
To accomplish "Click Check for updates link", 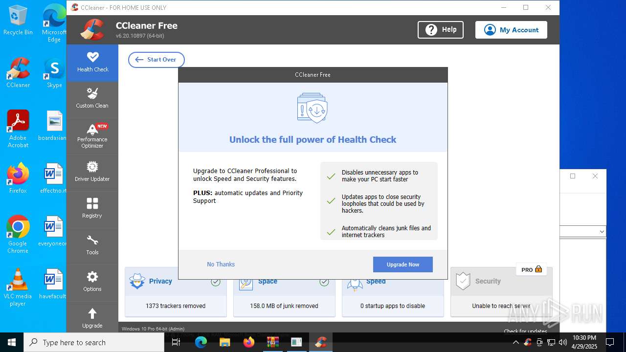I will pyautogui.click(x=525, y=331).
